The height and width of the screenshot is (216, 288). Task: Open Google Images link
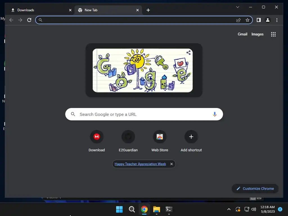pos(257,34)
